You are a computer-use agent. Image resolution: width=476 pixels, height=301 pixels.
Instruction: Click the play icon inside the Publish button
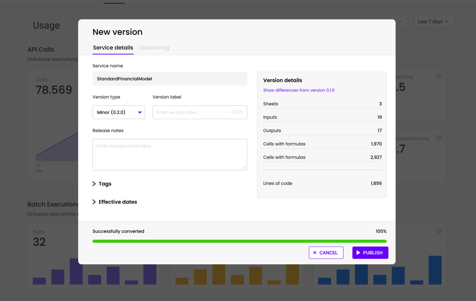click(357, 252)
